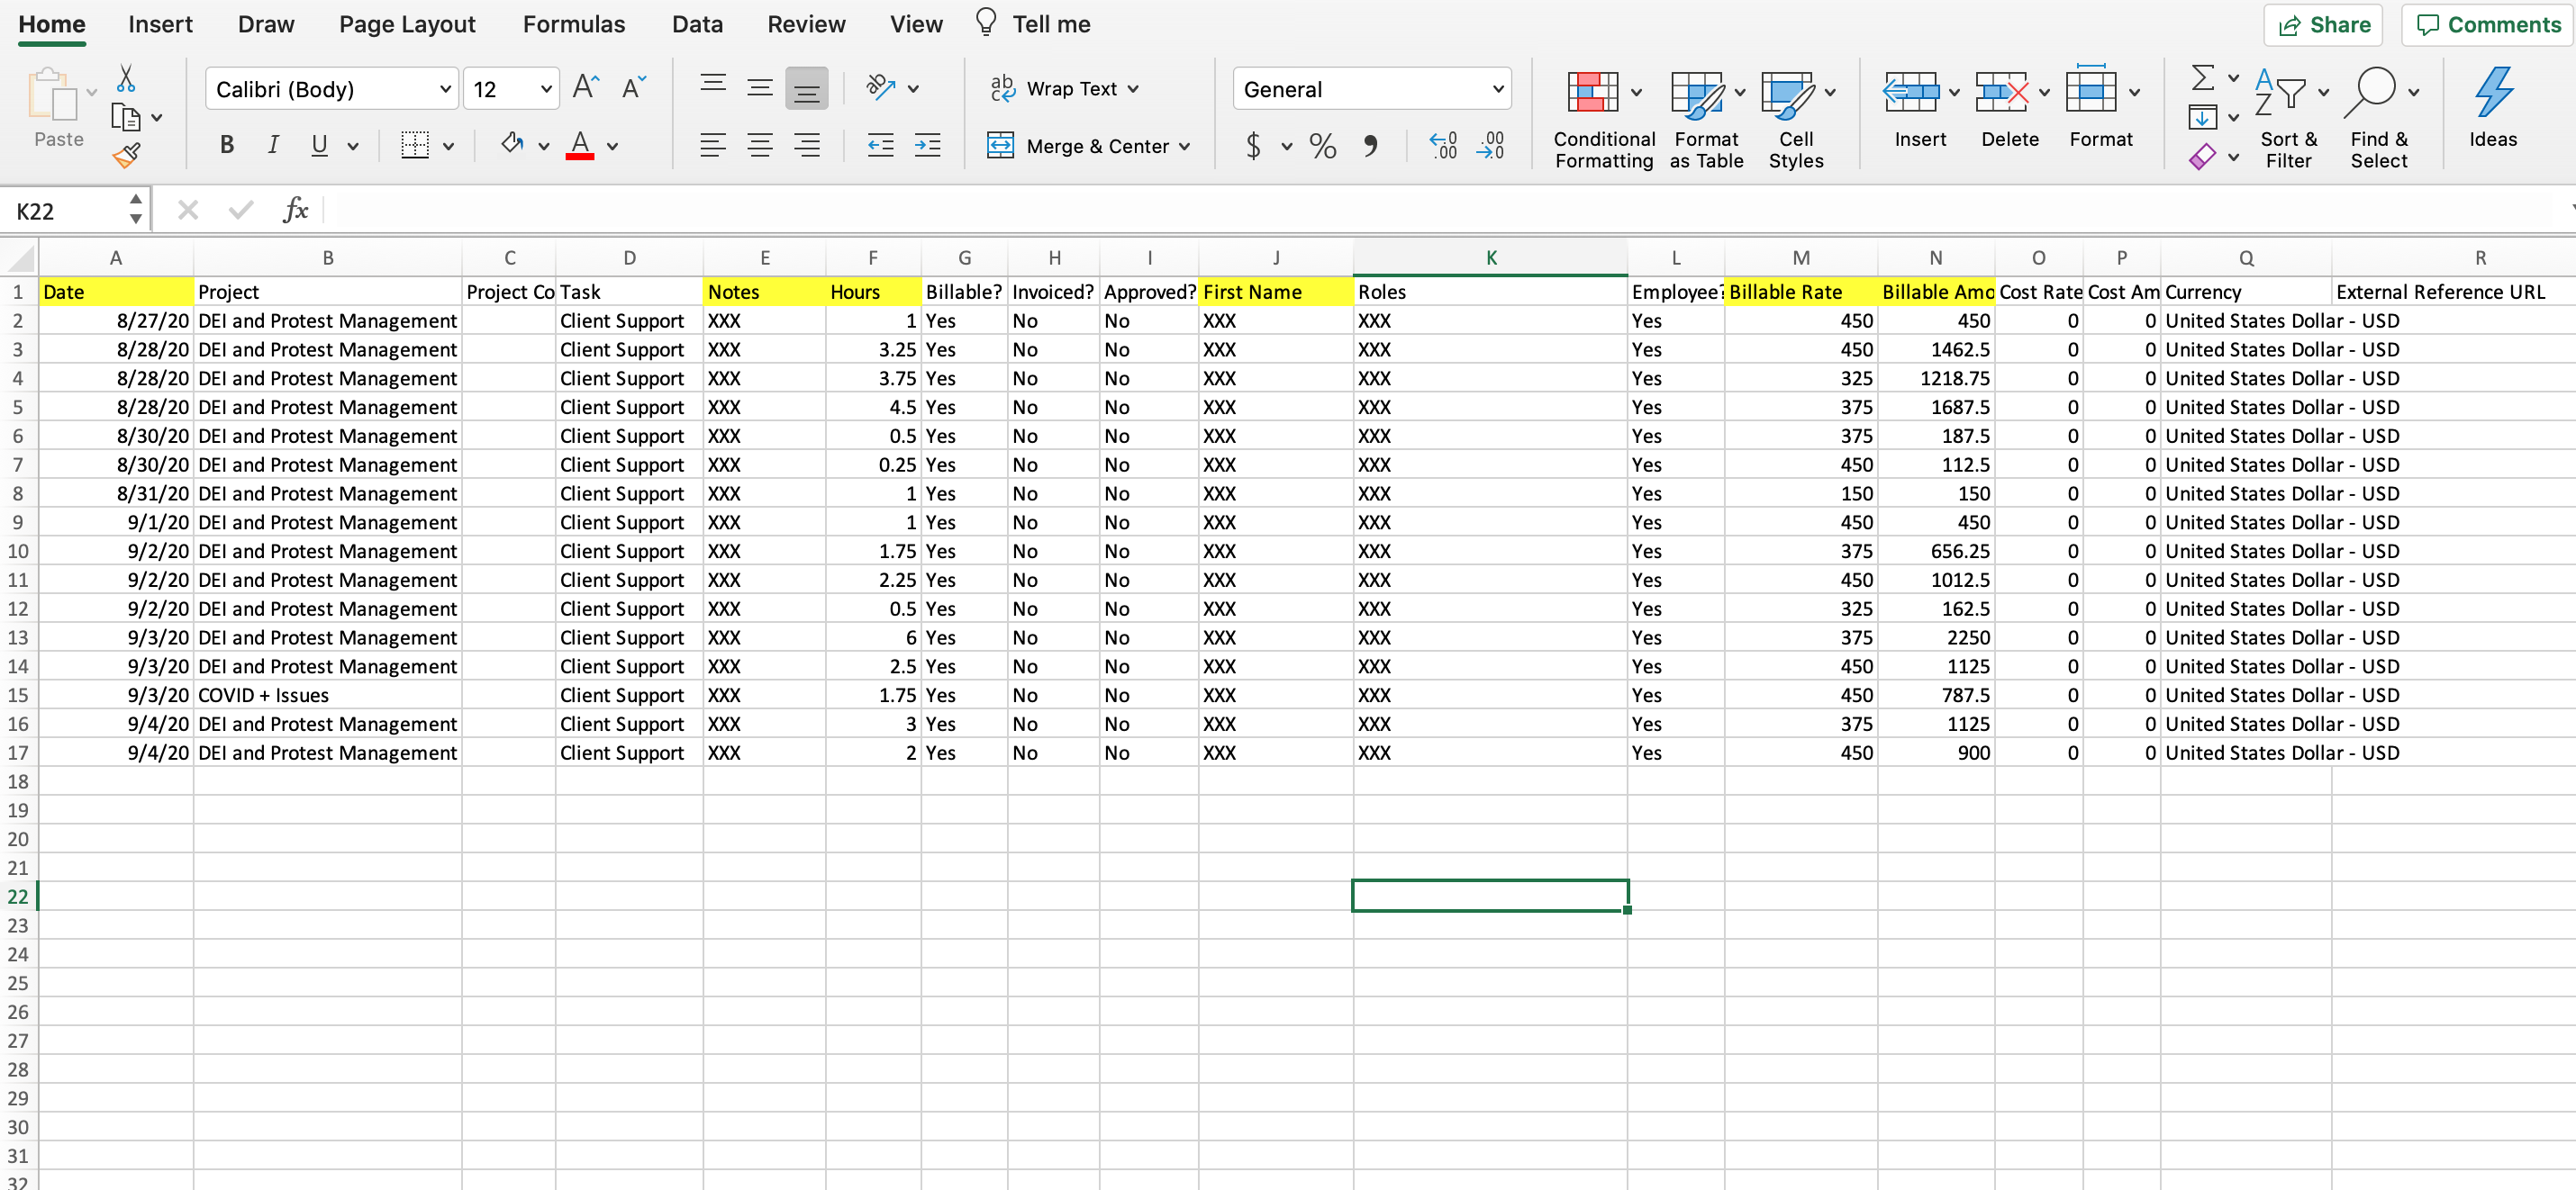Screen dimensions: 2576x1190
Task: Click the Ideas lightning bolt icon
Action: (2493, 93)
